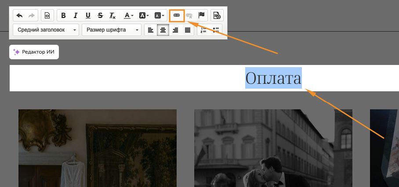The image size is (399, 187).
Task: Click the undo arrow icon
Action: coord(19,15)
